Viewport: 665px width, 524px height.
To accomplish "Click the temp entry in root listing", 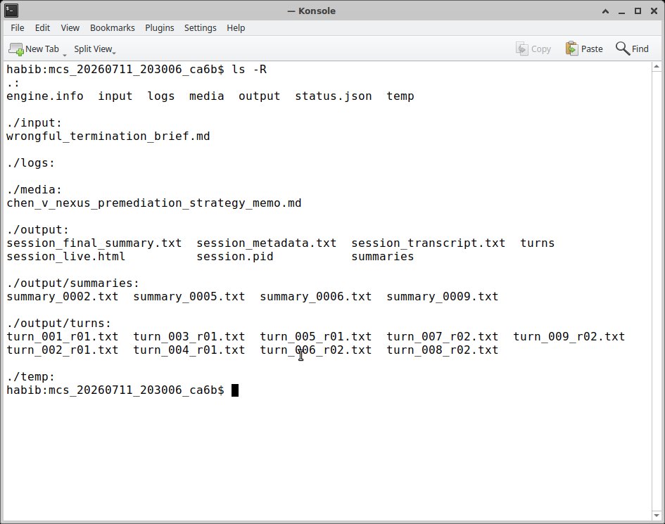I will [x=400, y=96].
